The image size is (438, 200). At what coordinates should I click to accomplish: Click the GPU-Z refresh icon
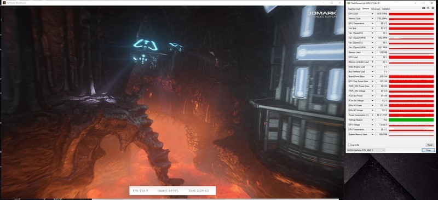(x=428, y=8)
